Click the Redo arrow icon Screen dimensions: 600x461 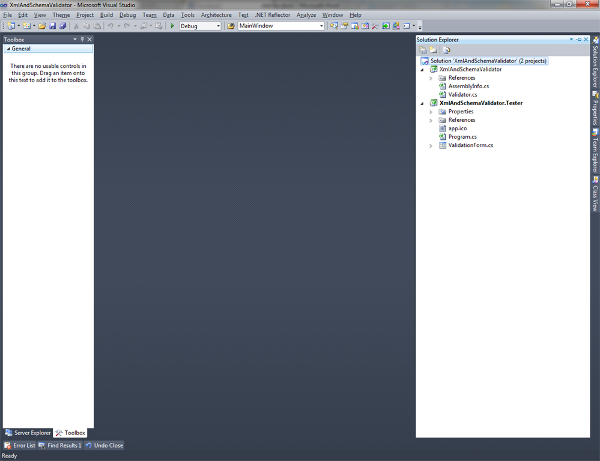tap(127, 26)
